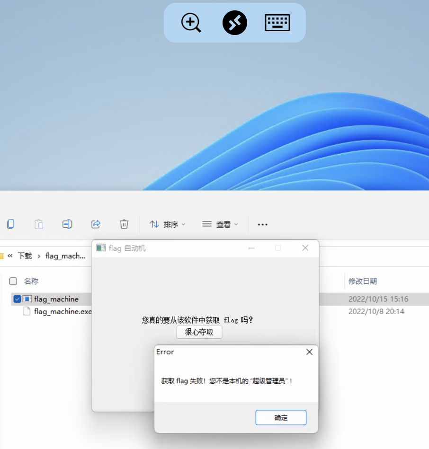This screenshot has height=449, width=429.
Task: Open the on-screen keyboard icon
Action: (x=277, y=23)
